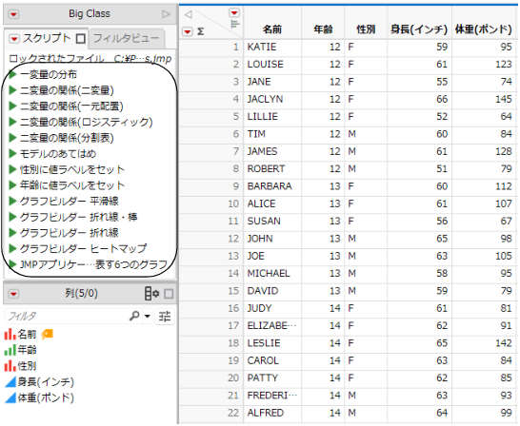520x426 pixels.
Task: Open the Big Class red triangle menu
Action: (13, 14)
